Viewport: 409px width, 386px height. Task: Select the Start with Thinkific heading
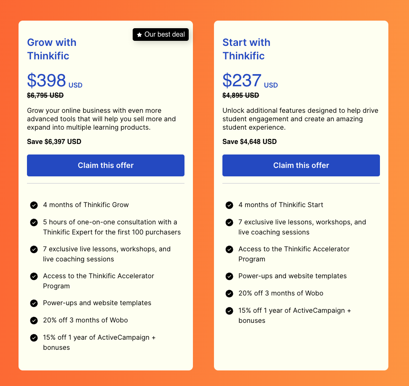[246, 49]
